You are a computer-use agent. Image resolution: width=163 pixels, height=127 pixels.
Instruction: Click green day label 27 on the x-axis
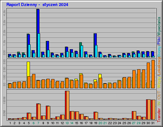pyautogui.click(x=134, y=123)
